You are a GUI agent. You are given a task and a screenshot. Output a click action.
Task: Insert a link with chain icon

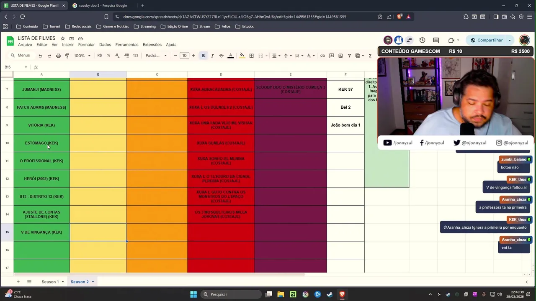click(x=322, y=56)
